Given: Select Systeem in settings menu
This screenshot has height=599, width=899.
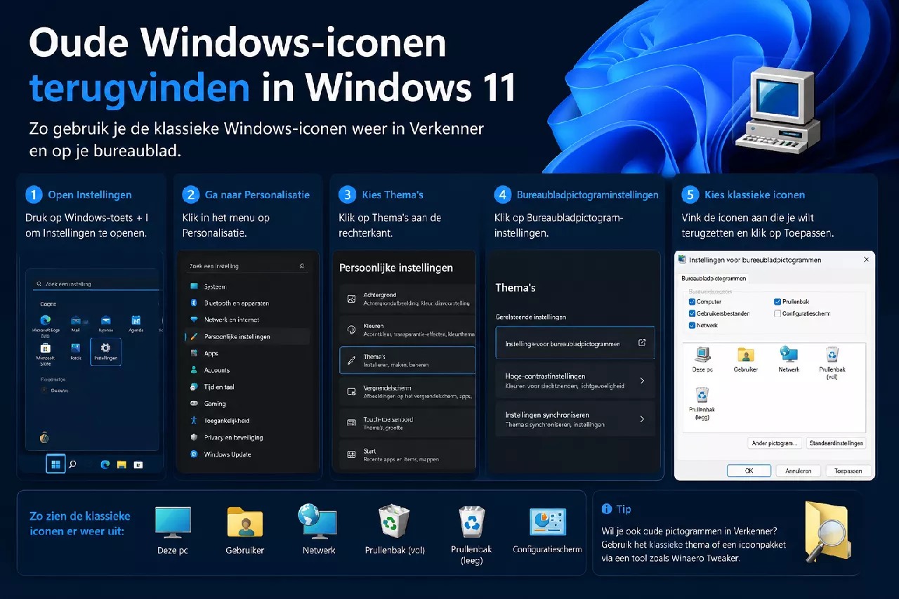Looking at the screenshot, I should pyautogui.click(x=247, y=287).
